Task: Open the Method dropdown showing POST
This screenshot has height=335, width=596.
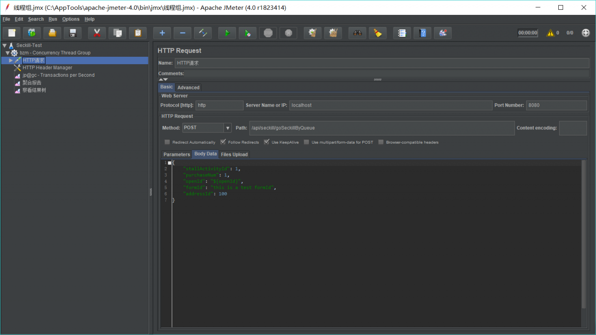Action: 228,128
